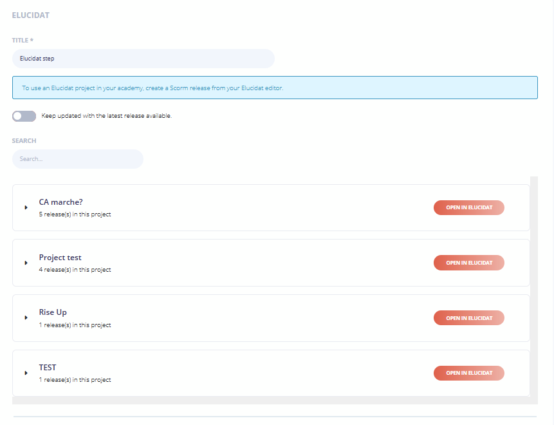The image size is (554, 425).
Task: Select the CA marche? project title
Action: pyautogui.click(x=60, y=202)
